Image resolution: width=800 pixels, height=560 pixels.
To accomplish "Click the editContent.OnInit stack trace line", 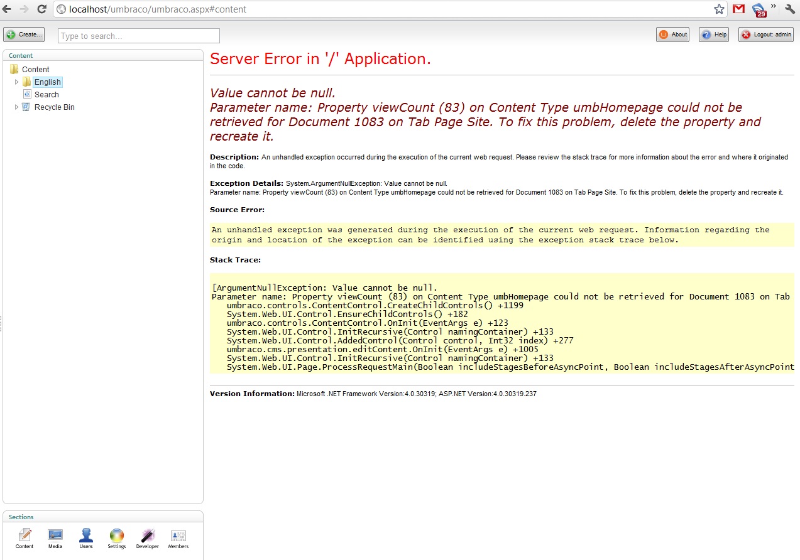I will [383, 349].
